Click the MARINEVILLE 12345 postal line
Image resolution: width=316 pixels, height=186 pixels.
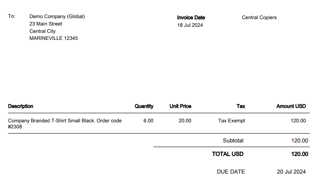pos(54,38)
